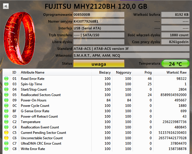
Task: Click the yellow 'uwaga' status button
Action: tap(99, 63)
